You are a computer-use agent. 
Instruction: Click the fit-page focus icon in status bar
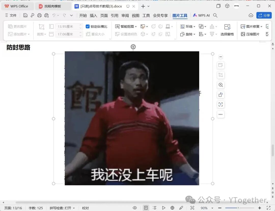click(192, 208)
